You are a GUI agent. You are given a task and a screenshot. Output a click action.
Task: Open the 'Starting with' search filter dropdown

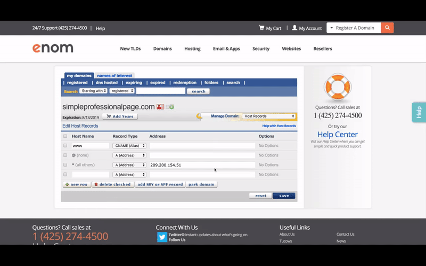[93, 91]
